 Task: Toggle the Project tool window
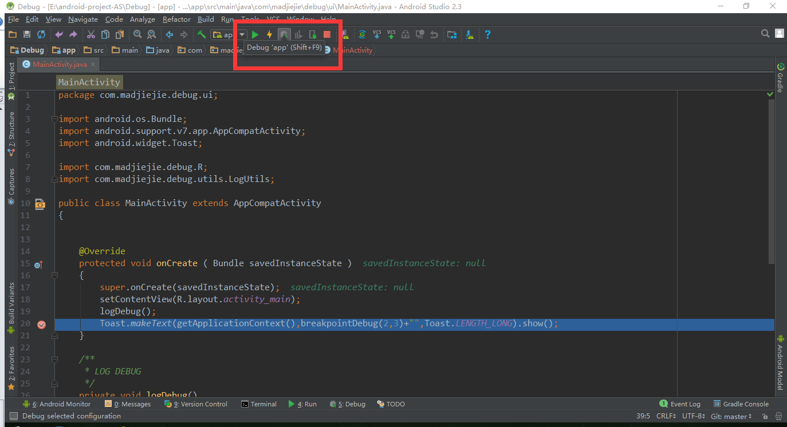click(x=11, y=82)
